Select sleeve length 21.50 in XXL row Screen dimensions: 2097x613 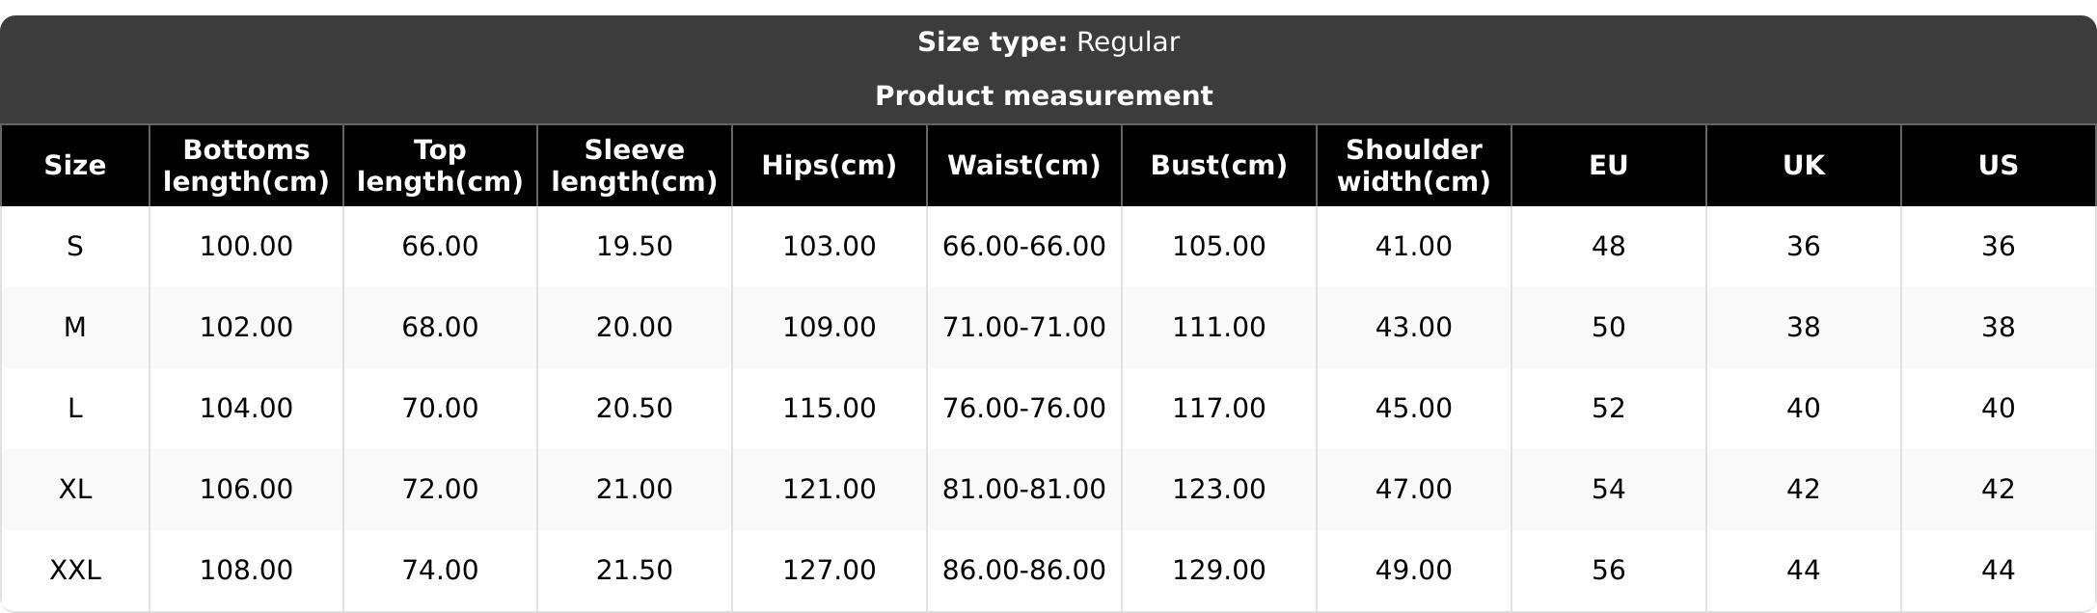634,571
